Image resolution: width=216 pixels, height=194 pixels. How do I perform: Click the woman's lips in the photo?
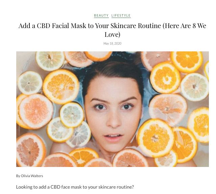click(113, 138)
